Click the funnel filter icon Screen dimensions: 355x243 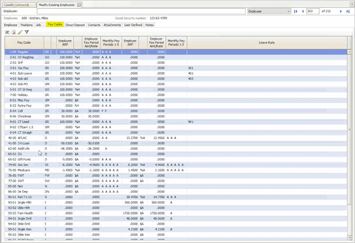(x=27, y=32)
